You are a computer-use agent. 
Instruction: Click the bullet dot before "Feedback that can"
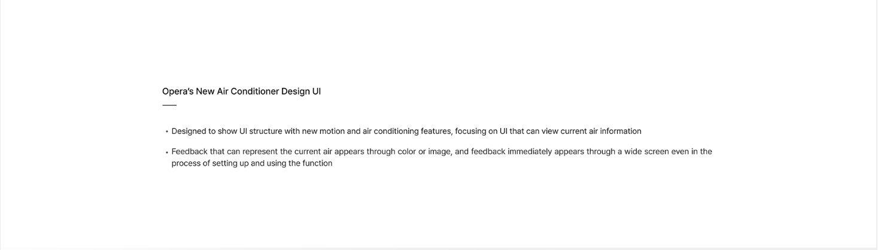[x=167, y=152]
